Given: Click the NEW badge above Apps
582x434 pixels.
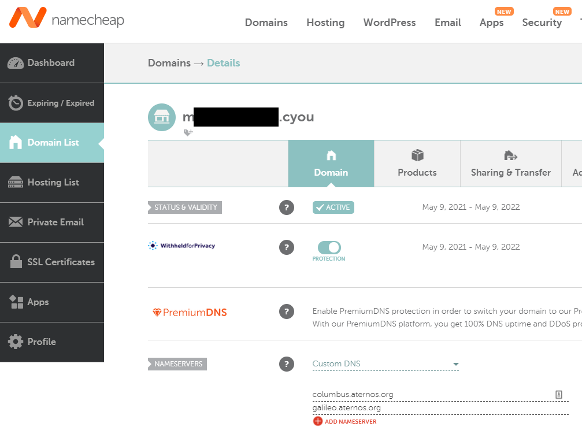Looking at the screenshot, I should [x=504, y=12].
